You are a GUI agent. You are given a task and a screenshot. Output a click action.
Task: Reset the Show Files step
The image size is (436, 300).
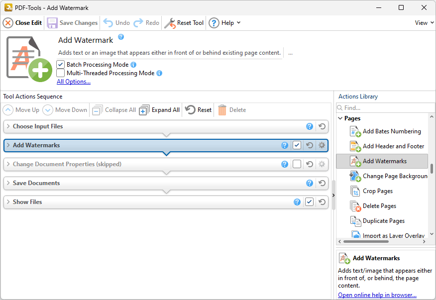(x=322, y=202)
